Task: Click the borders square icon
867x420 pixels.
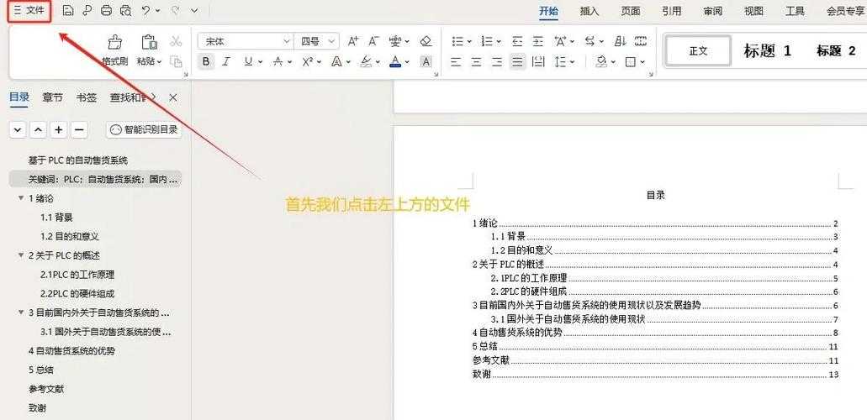Action: [x=631, y=62]
